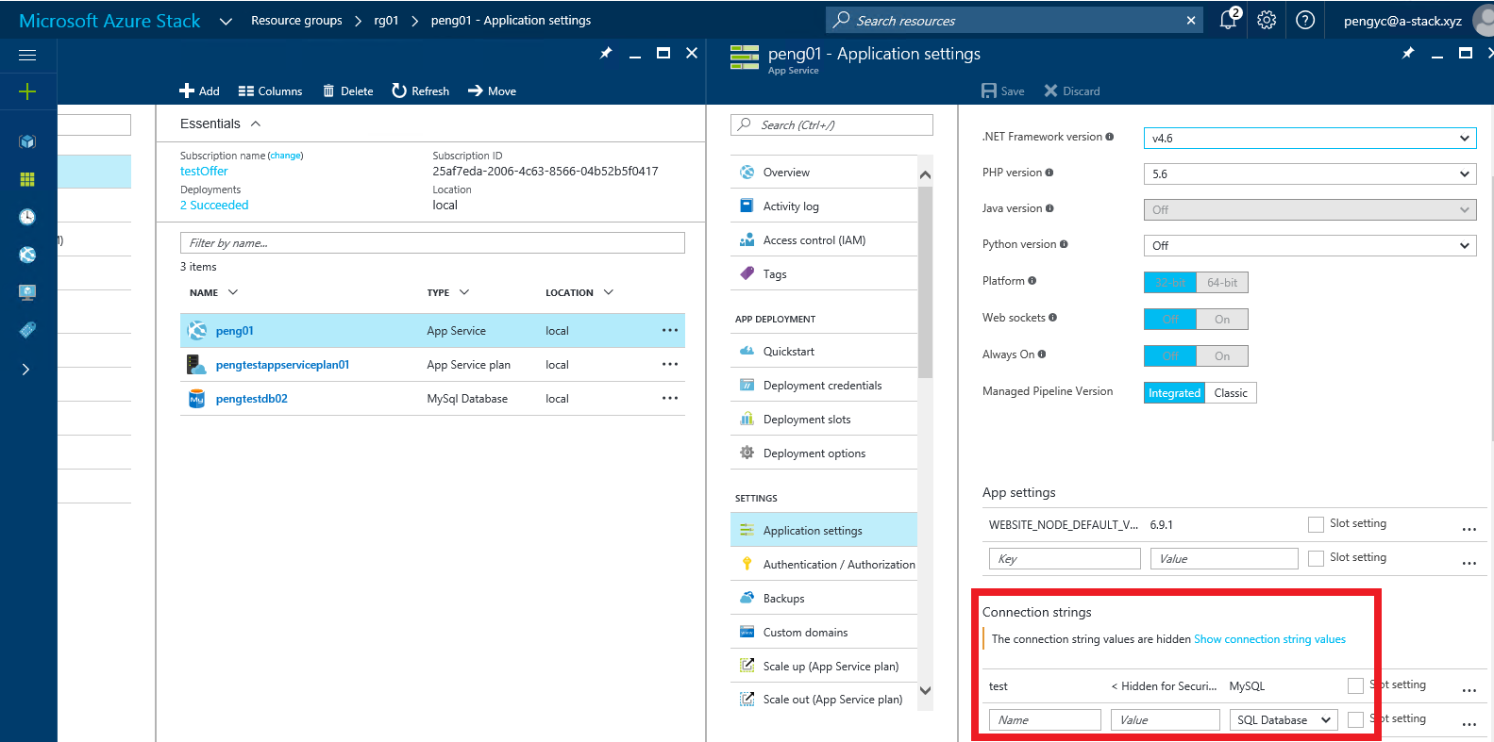Open the peng01 App Service resource

234,331
